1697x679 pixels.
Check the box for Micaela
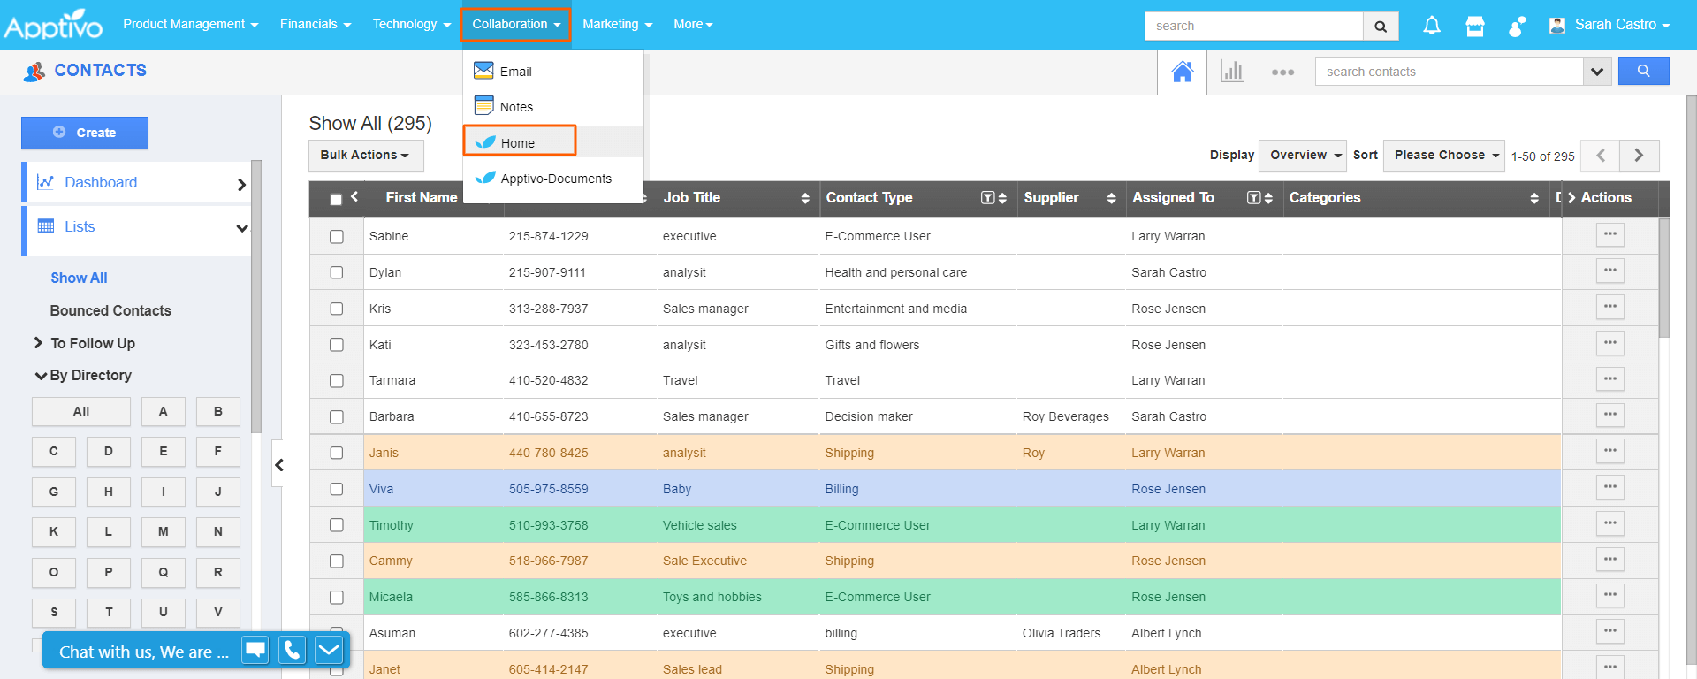coord(337,597)
